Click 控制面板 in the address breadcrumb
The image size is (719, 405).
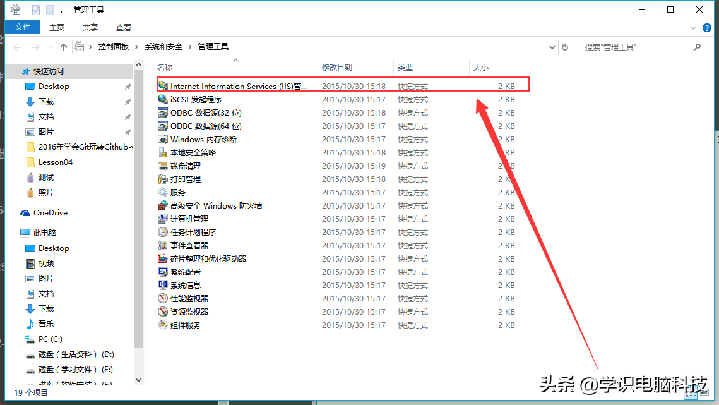tap(113, 47)
